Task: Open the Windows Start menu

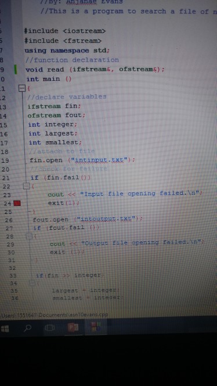Action: pos(5,328)
